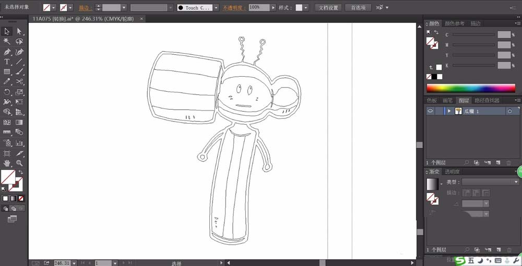522x266 pixels.
Task: Pick the Warp (width) tool
Action: click(x=7, y=102)
